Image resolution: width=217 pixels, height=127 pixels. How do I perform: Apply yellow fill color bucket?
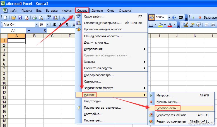(x=161, y=25)
